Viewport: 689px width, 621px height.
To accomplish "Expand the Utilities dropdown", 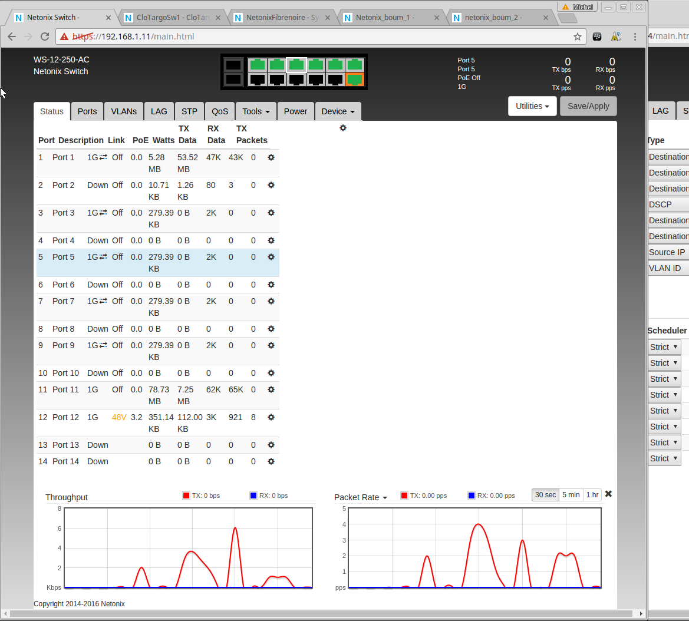I will pyautogui.click(x=532, y=106).
